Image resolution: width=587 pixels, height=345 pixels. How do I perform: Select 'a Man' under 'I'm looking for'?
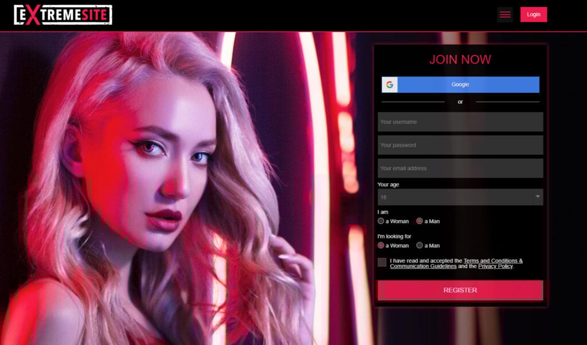click(x=420, y=245)
